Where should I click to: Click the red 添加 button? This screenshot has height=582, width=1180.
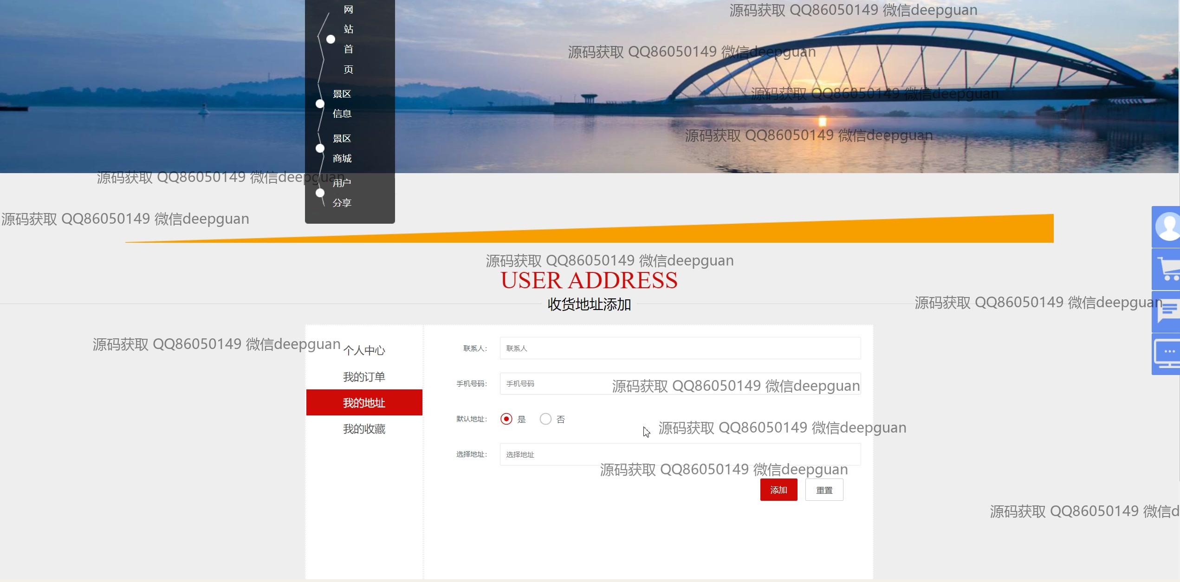point(778,490)
